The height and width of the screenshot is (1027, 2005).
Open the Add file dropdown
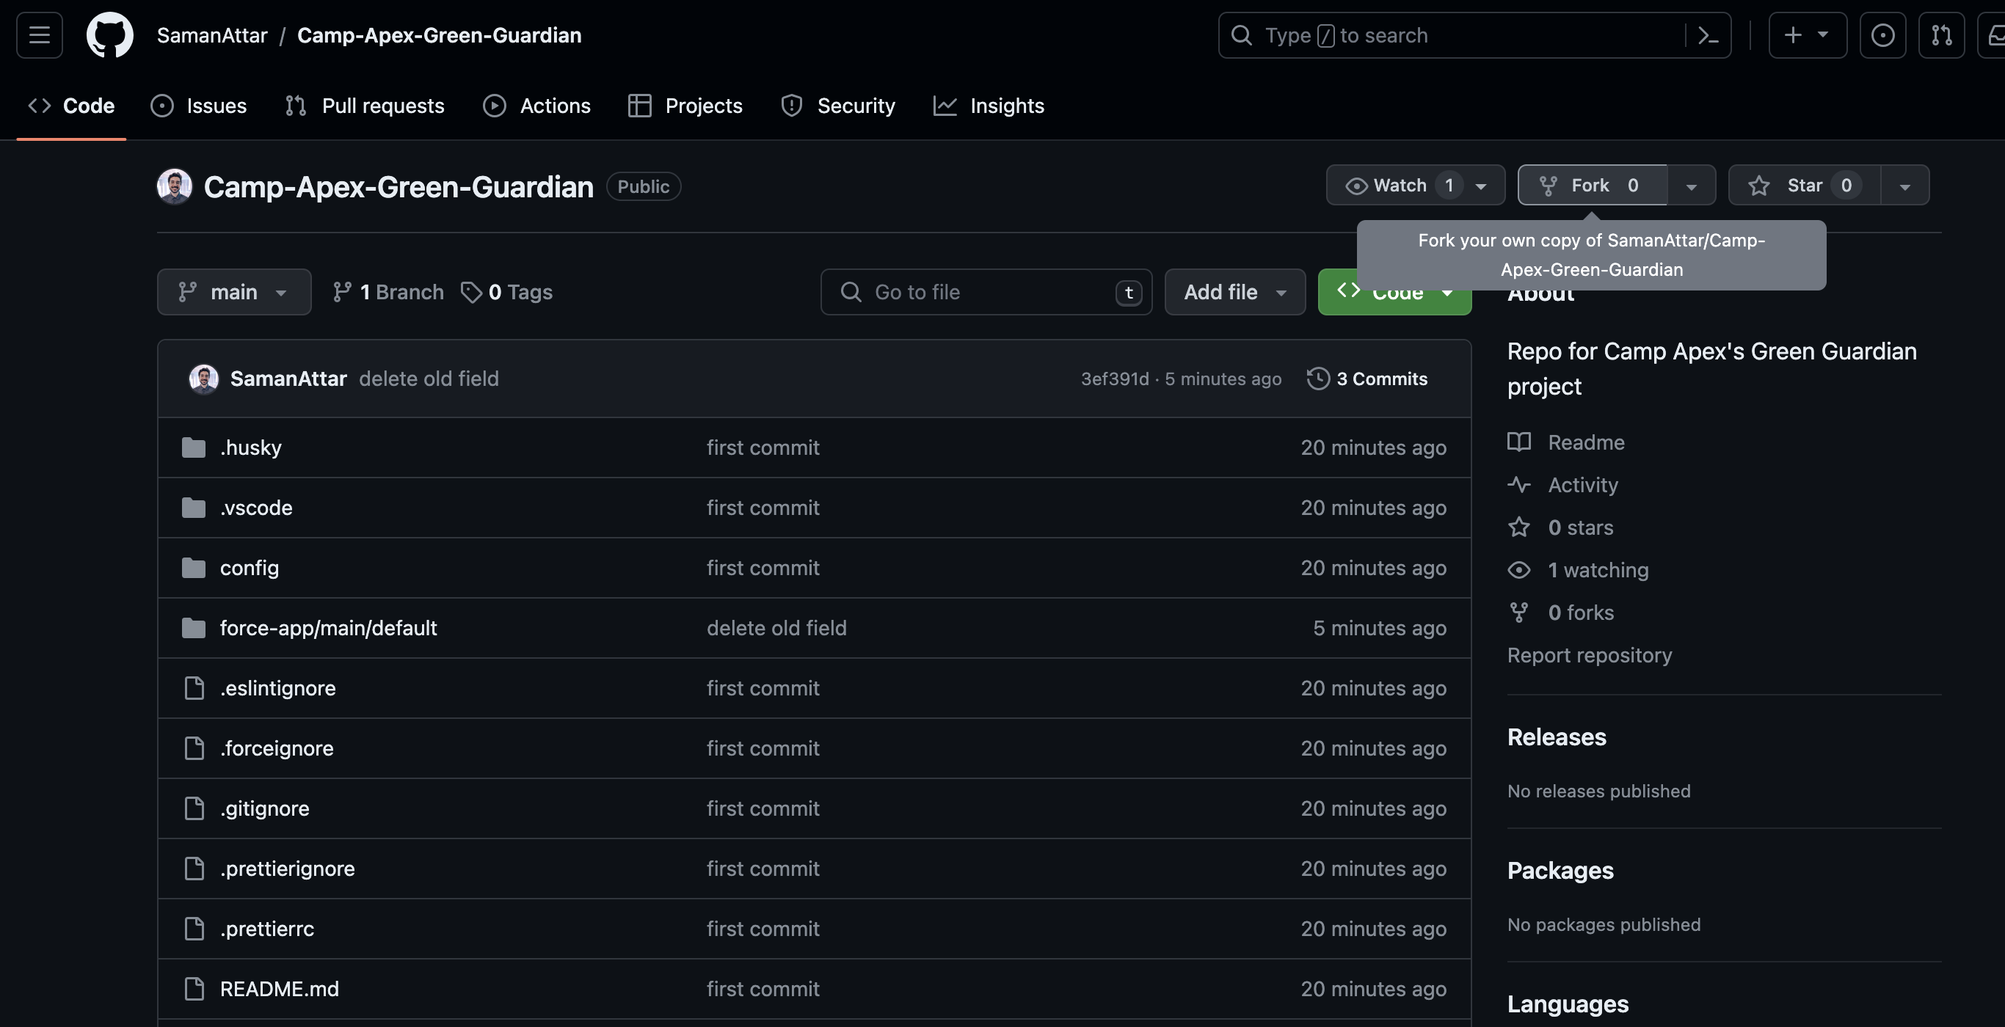(1234, 292)
